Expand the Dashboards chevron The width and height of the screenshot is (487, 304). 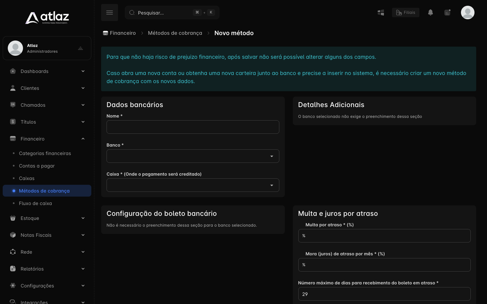pos(83,71)
